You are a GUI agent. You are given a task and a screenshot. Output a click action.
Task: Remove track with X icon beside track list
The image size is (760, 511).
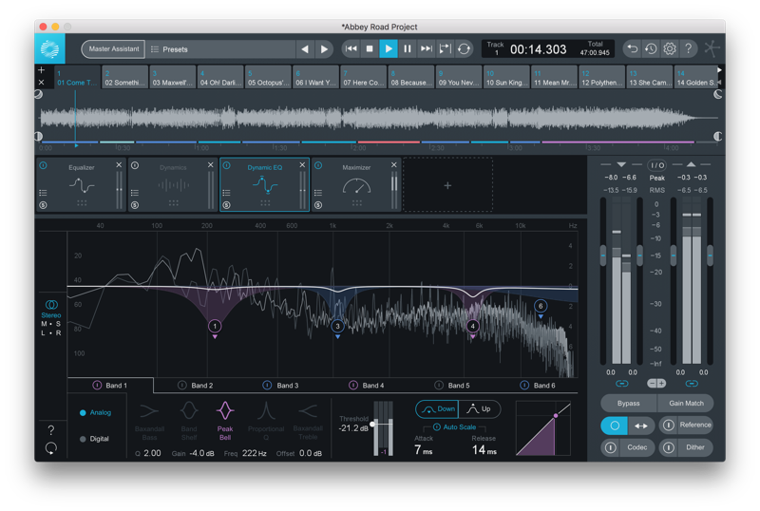point(41,83)
